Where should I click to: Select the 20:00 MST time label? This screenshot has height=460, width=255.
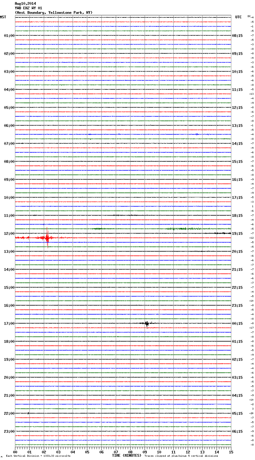[x=9, y=378]
